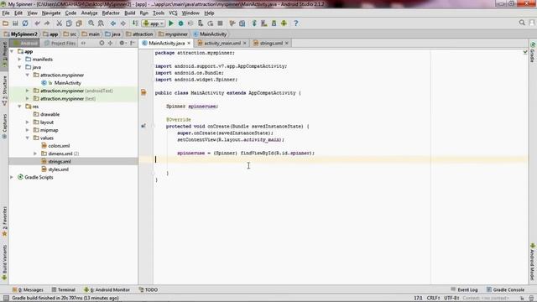Click the Replace icon beside Find

[x=101, y=23]
